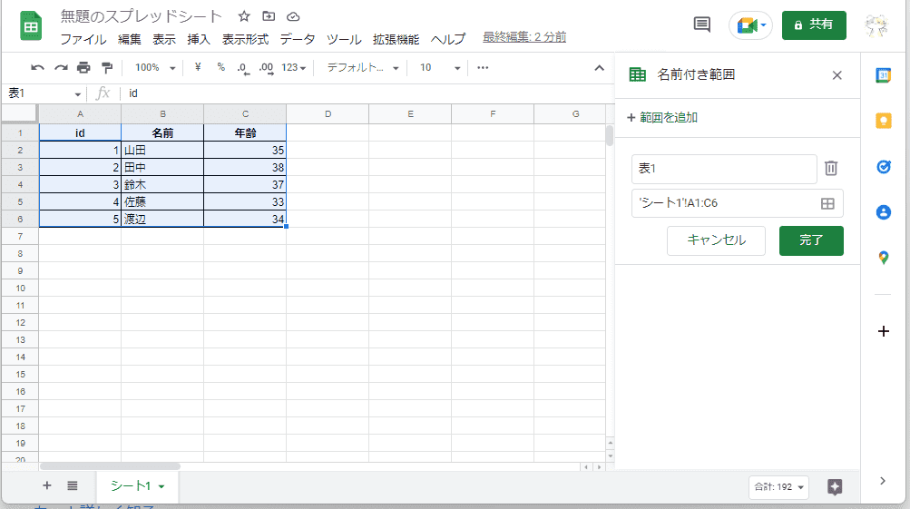Decrease decimal places
Viewport: 910px width, 509px height.
(243, 68)
